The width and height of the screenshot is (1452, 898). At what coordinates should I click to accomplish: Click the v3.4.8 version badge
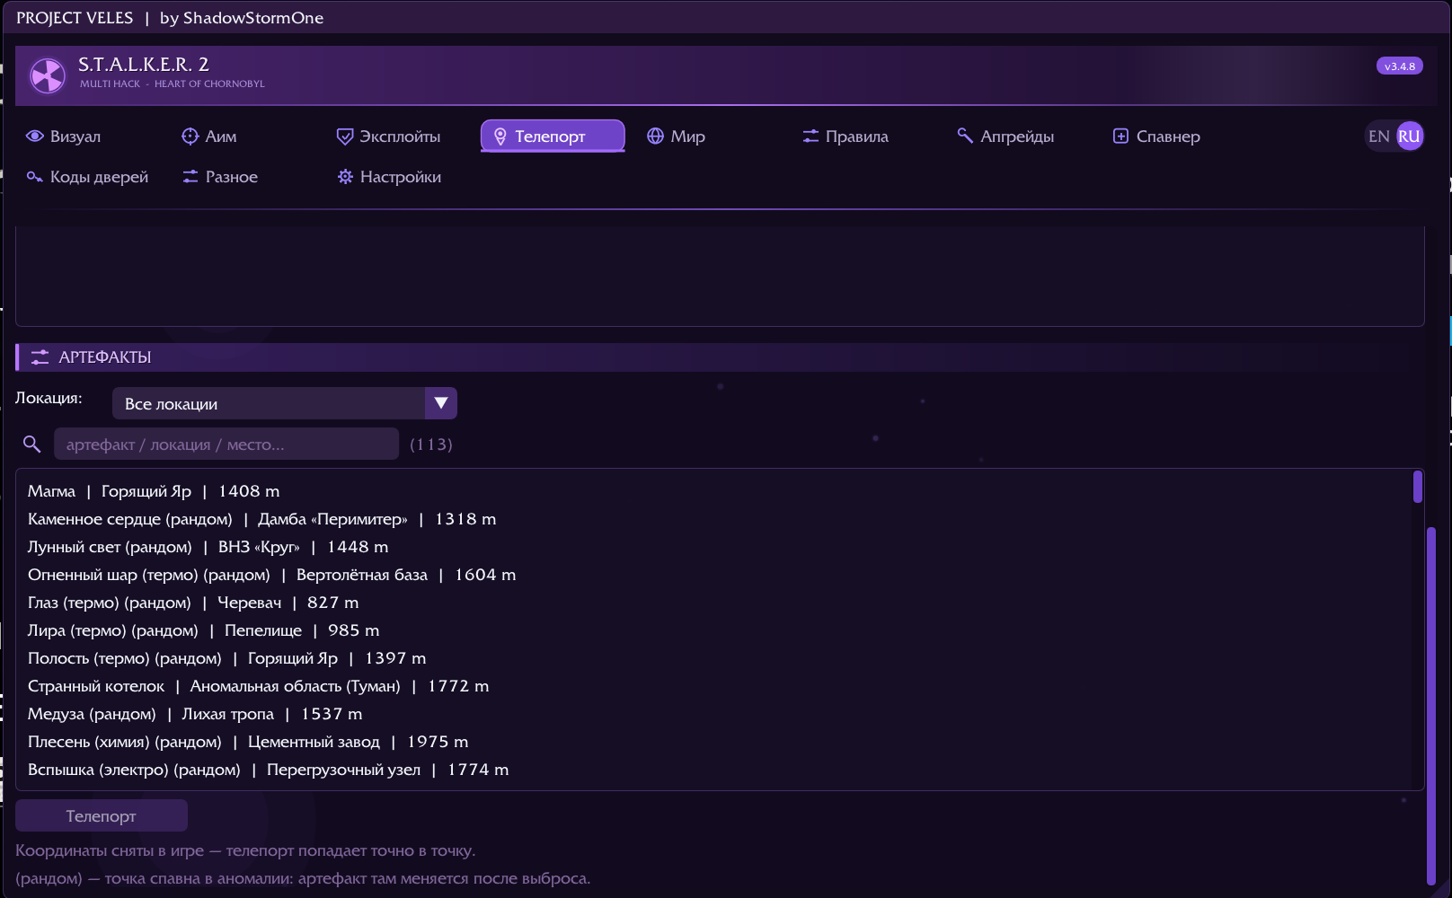point(1400,66)
